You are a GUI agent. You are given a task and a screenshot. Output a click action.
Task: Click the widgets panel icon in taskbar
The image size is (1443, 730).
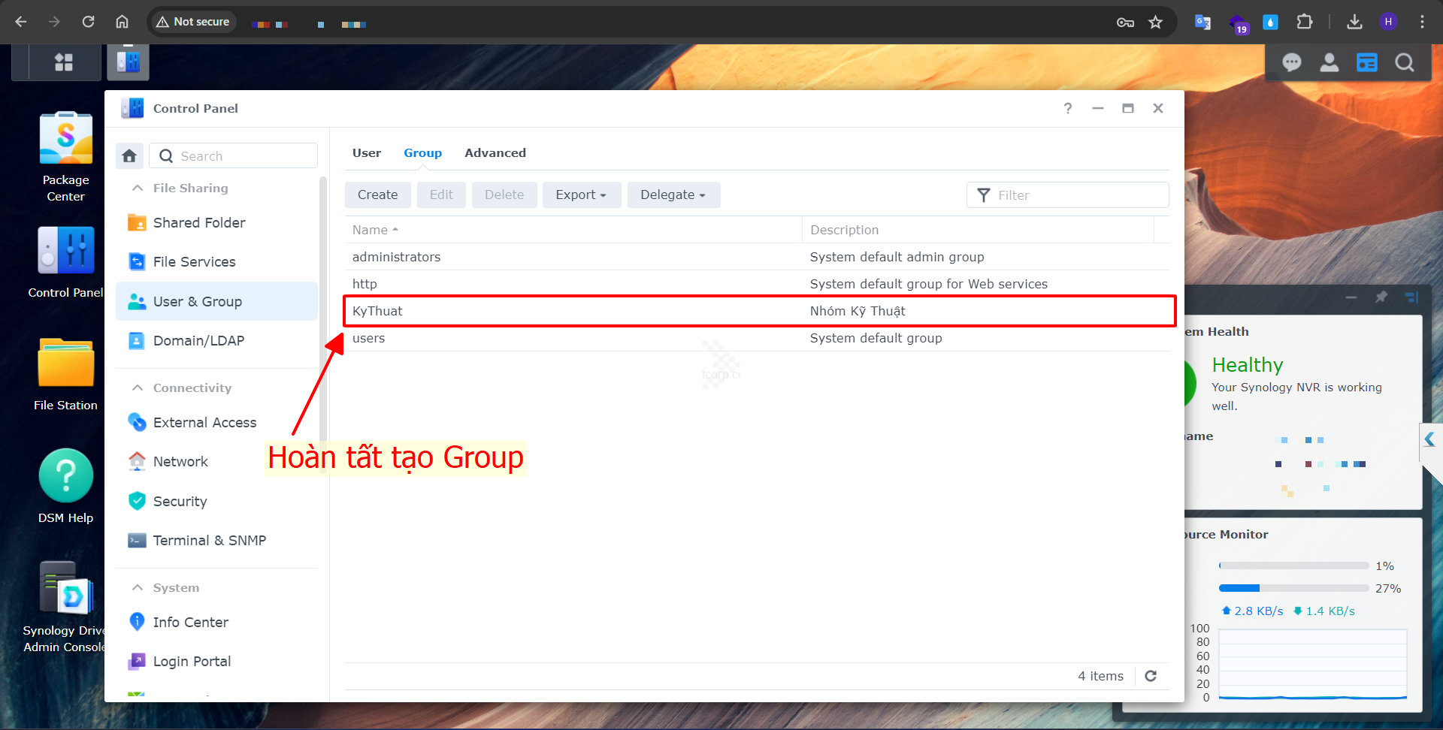(x=1366, y=62)
